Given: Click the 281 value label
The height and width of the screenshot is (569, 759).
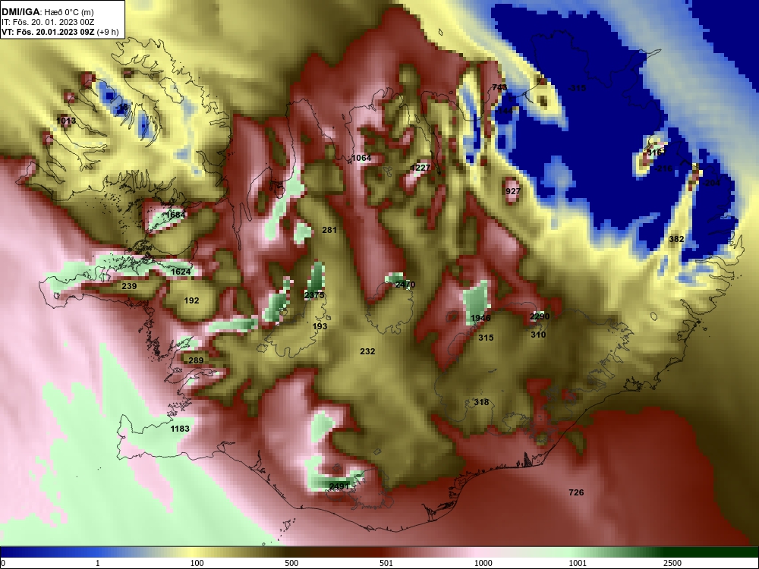Looking at the screenshot, I should (329, 231).
